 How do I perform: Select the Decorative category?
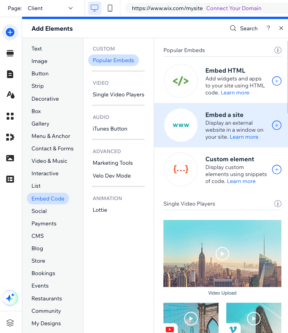(x=45, y=99)
